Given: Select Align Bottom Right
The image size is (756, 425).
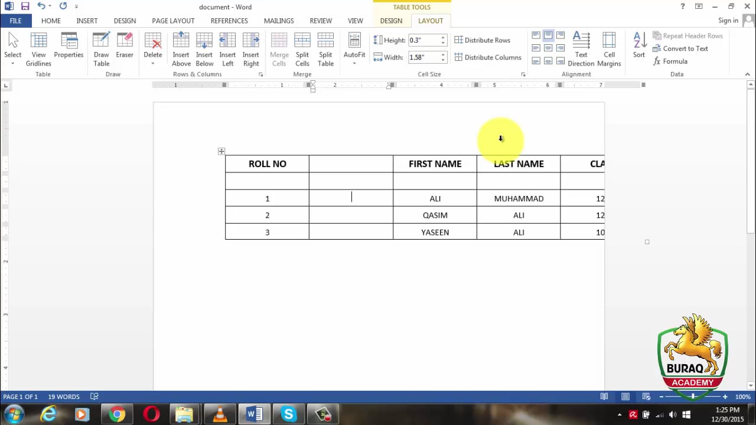Looking at the screenshot, I should [x=561, y=61].
